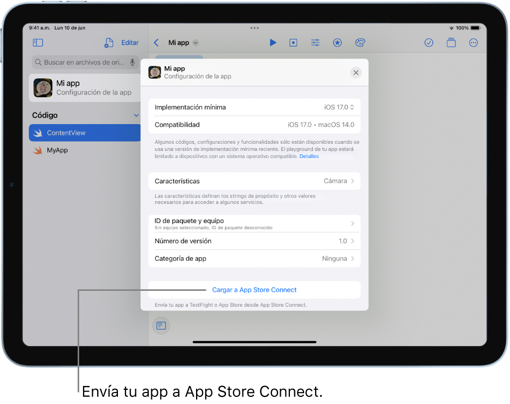Select the MyApp file
Viewport: 510px width, 404px height.
[85, 150]
